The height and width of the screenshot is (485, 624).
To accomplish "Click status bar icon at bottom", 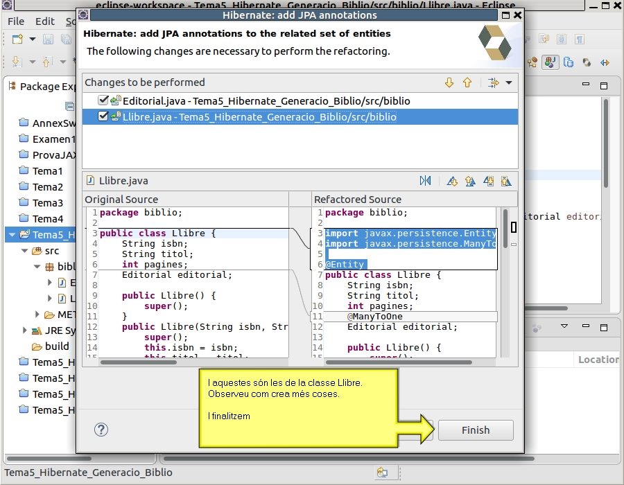I will point(382,473).
